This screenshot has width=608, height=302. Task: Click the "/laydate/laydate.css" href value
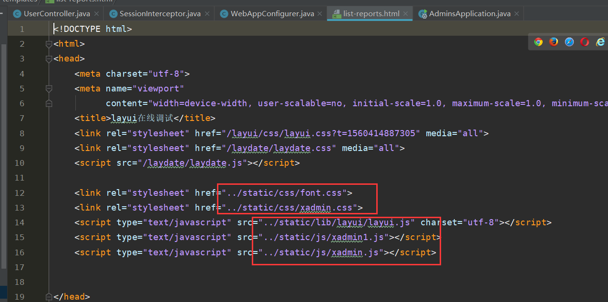point(279,148)
